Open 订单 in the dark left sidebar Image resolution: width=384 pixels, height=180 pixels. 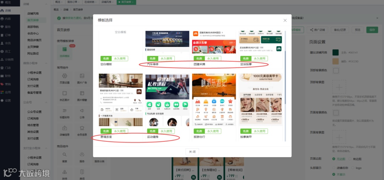coord(6,35)
